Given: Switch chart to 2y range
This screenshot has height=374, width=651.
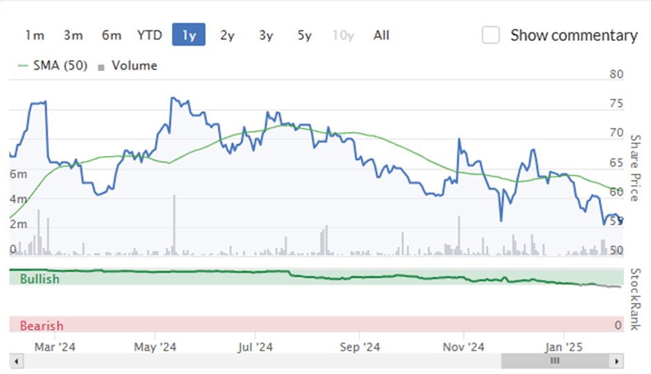Looking at the screenshot, I should 227,35.
